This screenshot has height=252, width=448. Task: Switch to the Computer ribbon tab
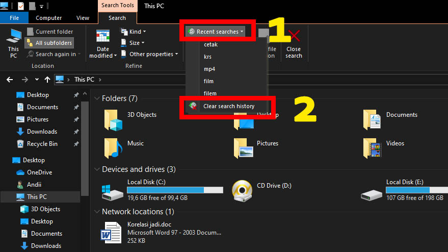tap(48, 18)
